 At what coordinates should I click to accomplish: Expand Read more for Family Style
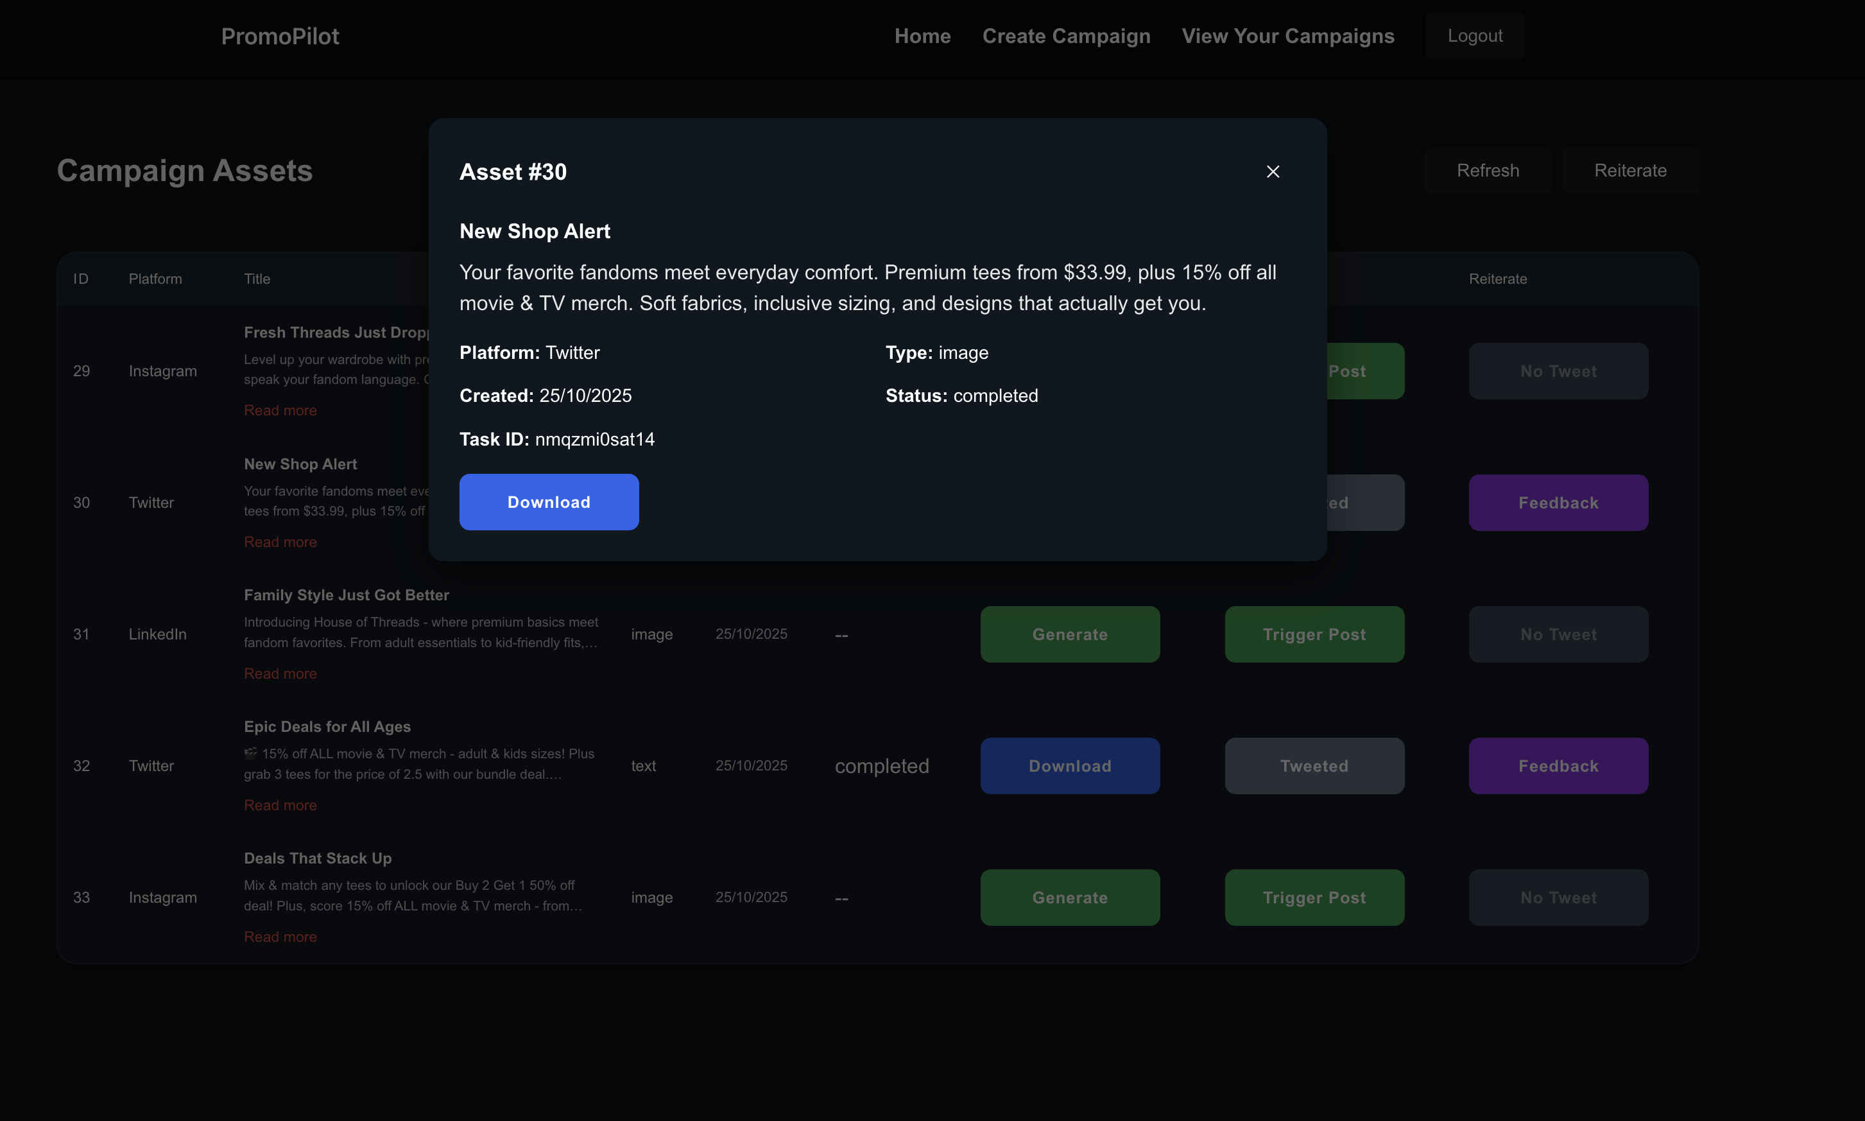tap(280, 673)
